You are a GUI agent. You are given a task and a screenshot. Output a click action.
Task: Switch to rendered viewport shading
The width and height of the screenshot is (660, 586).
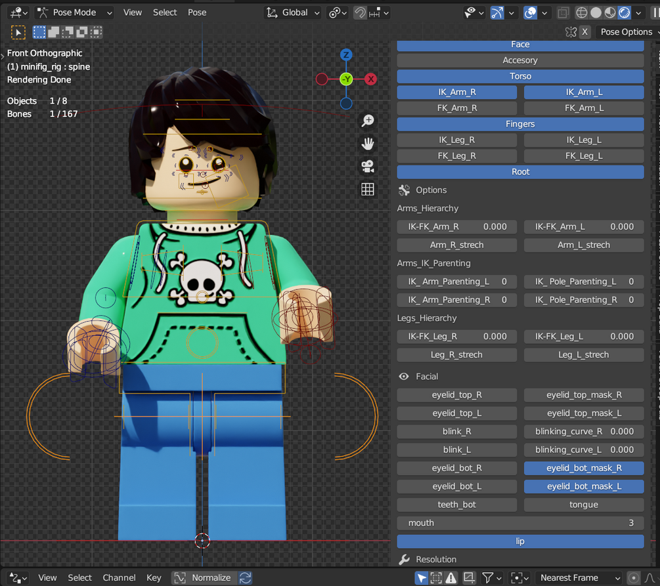coord(625,13)
